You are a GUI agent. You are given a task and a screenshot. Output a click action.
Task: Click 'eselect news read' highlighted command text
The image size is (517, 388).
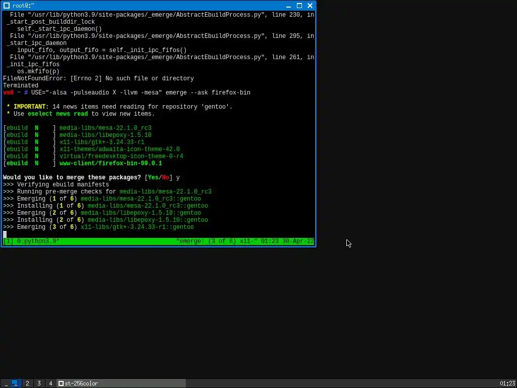[x=58, y=114]
